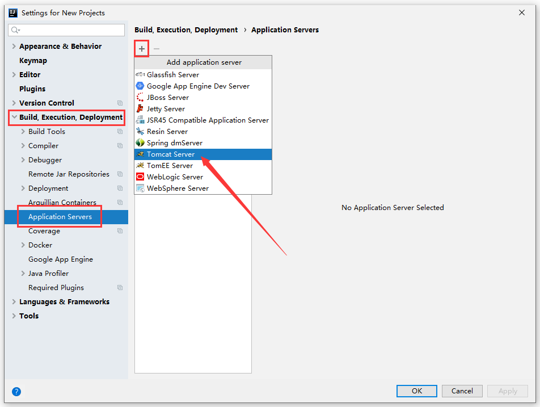Collapse the Build, Execution, Deployment section
The width and height of the screenshot is (540, 407).
coord(14,118)
